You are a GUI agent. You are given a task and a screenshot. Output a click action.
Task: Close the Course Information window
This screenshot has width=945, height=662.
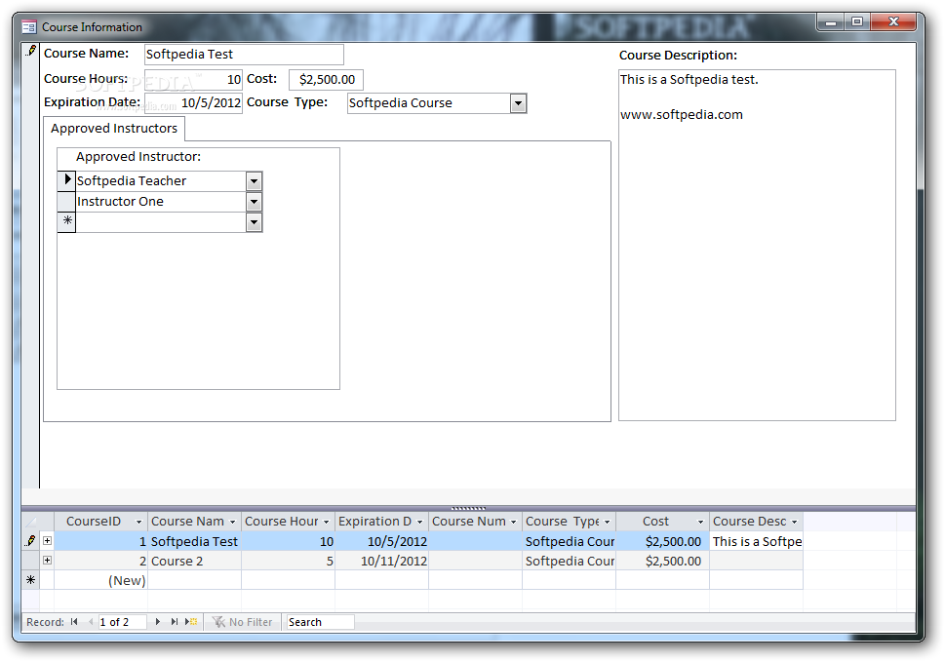[893, 22]
